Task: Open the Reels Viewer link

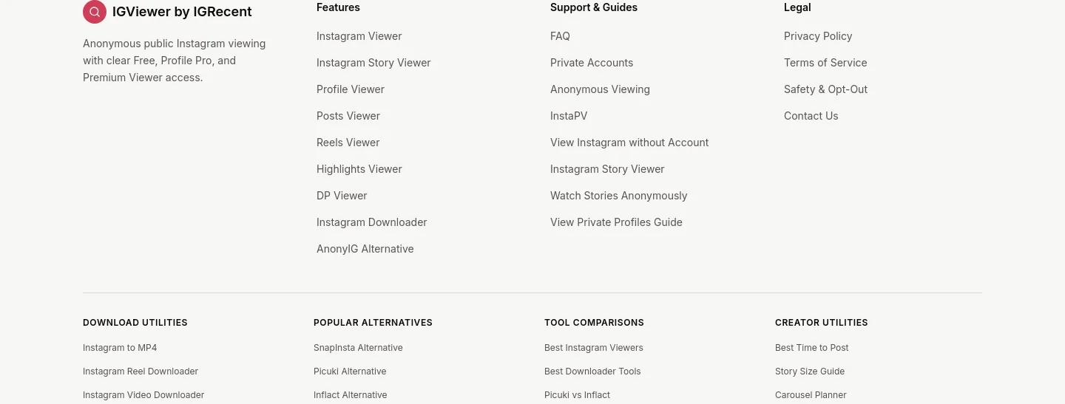Action: (x=348, y=143)
